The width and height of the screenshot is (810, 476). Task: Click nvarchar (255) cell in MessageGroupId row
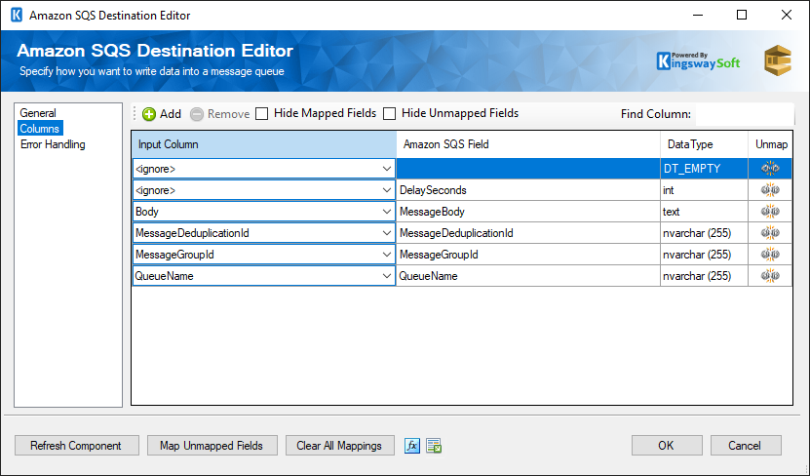704,255
